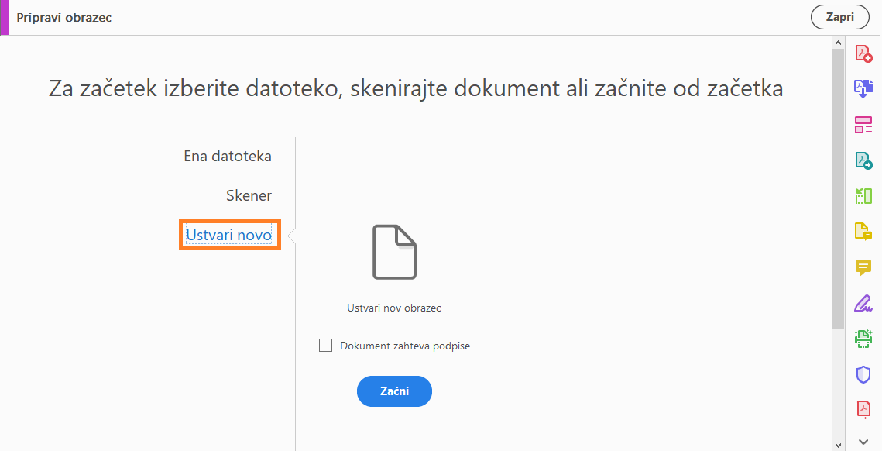This screenshot has width=882, height=451.
Task: Open the Create PDF tool
Action: pos(863,53)
